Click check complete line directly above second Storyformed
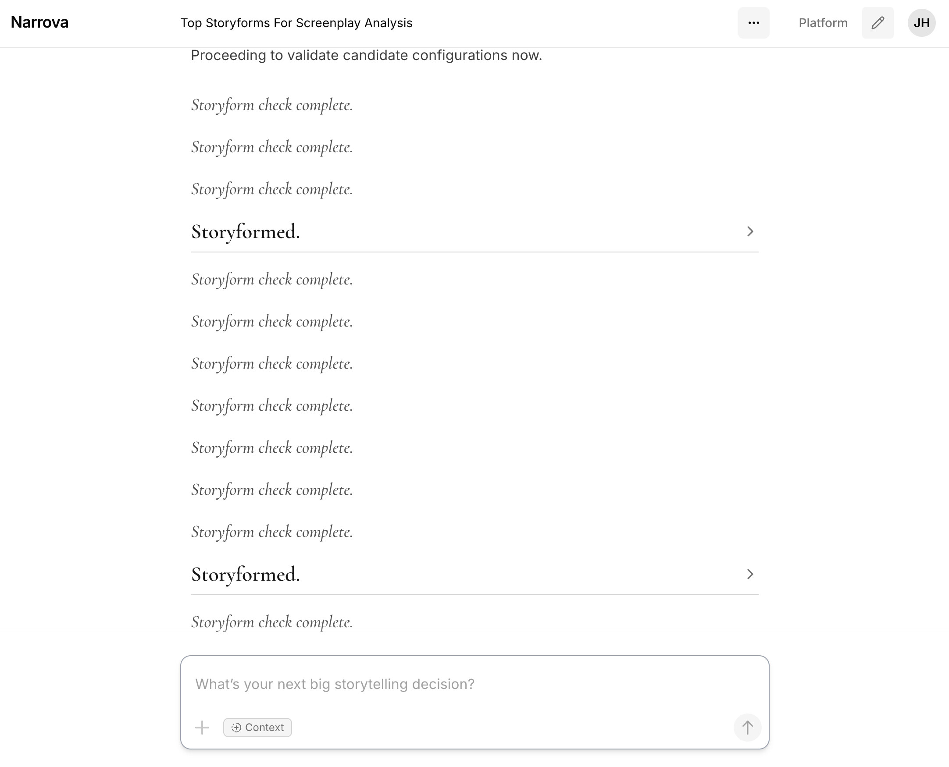The width and height of the screenshot is (949, 767). pos(272,532)
